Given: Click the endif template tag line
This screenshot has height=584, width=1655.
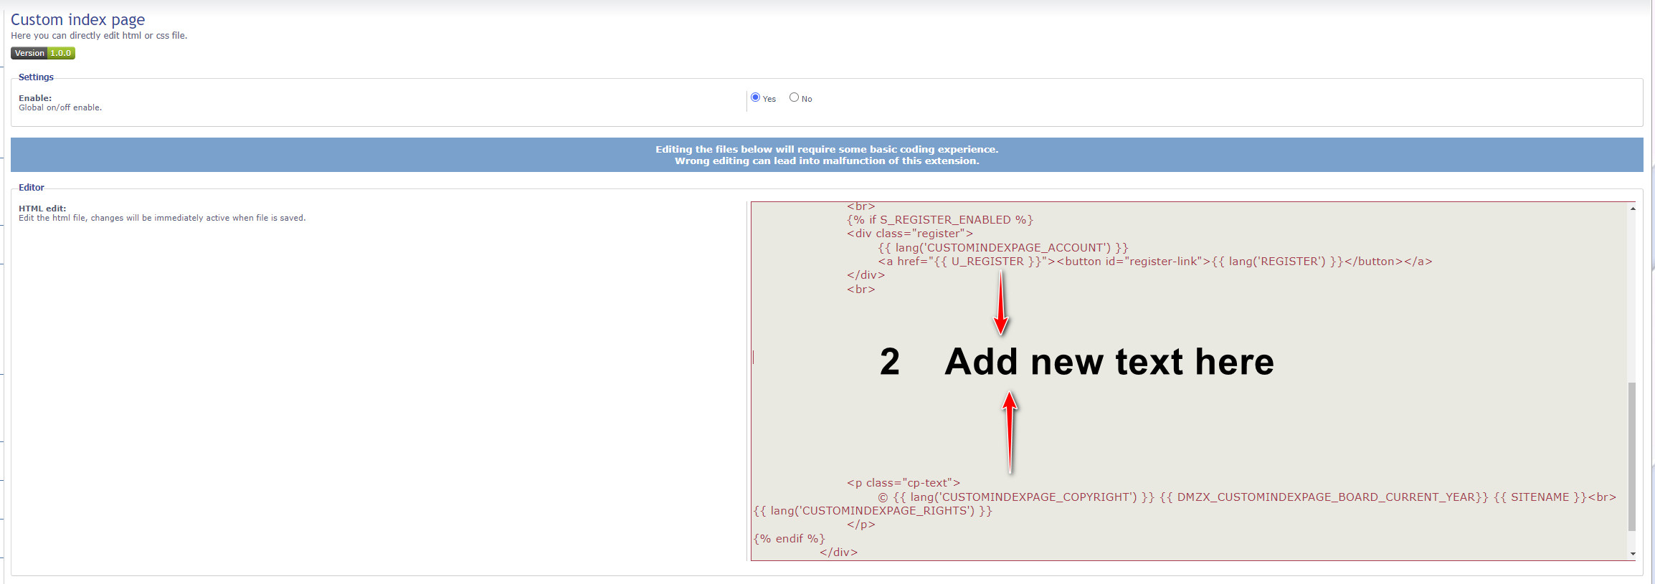Looking at the screenshot, I should pyautogui.click(x=789, y=539).
